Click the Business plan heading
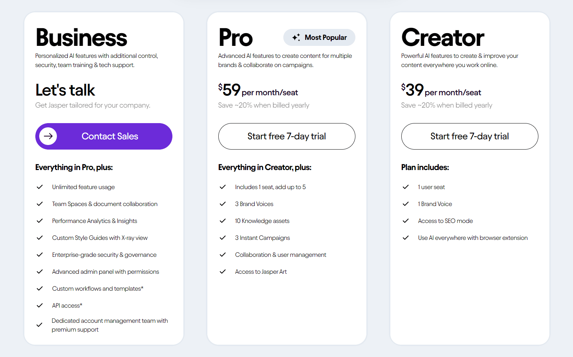The width and height of the screenshot is (573, 357). pos(81,37)
